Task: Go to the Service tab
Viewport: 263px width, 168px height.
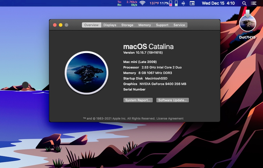Action: tap(179, 25)
